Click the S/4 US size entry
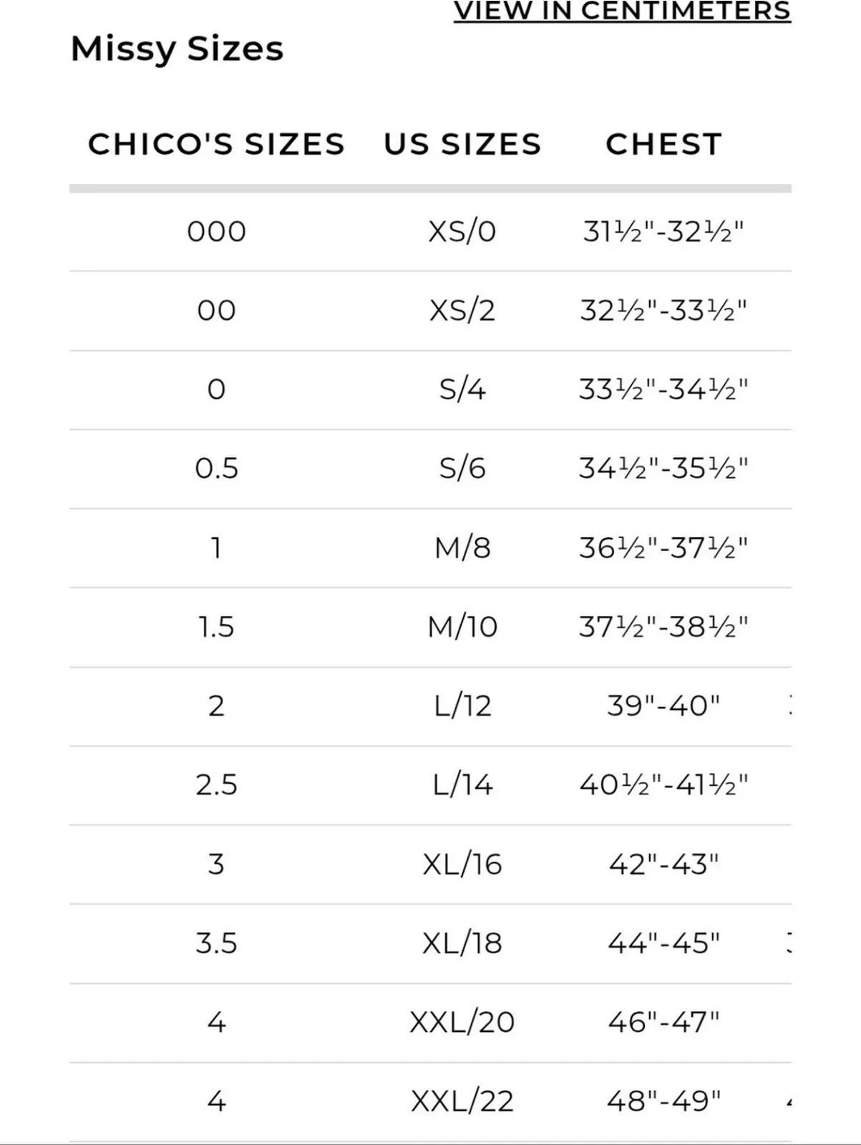The width and height of the screenshot is (861, 1145). click(462, 389)
